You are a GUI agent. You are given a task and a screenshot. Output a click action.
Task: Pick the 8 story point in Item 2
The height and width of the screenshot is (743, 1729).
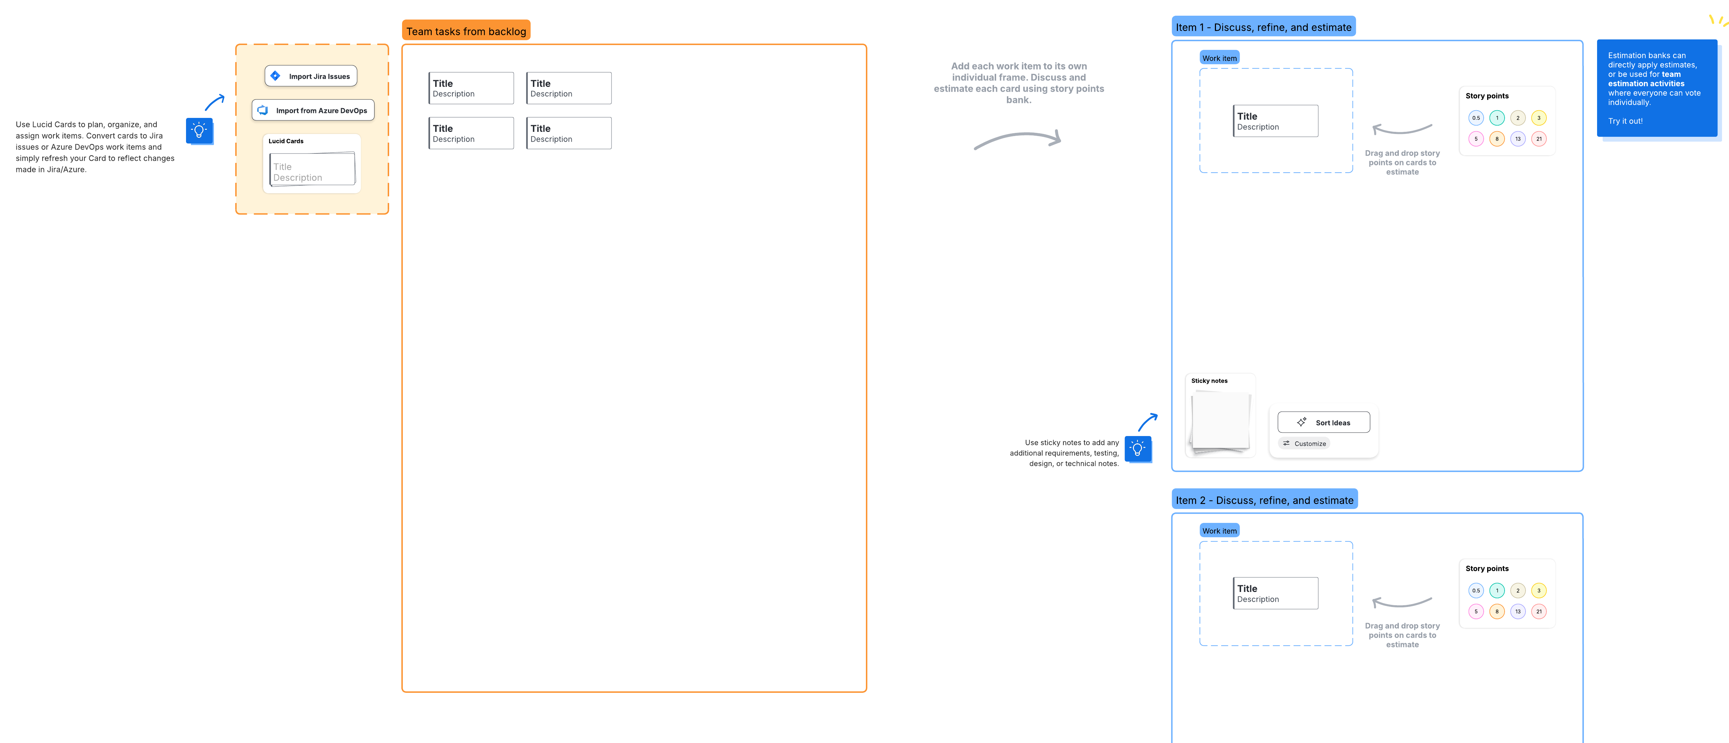[x=1497, y=611]
